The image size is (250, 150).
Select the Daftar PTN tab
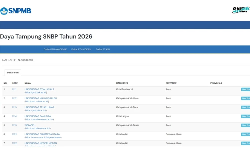pyautogui.click(x=13, y=72)
